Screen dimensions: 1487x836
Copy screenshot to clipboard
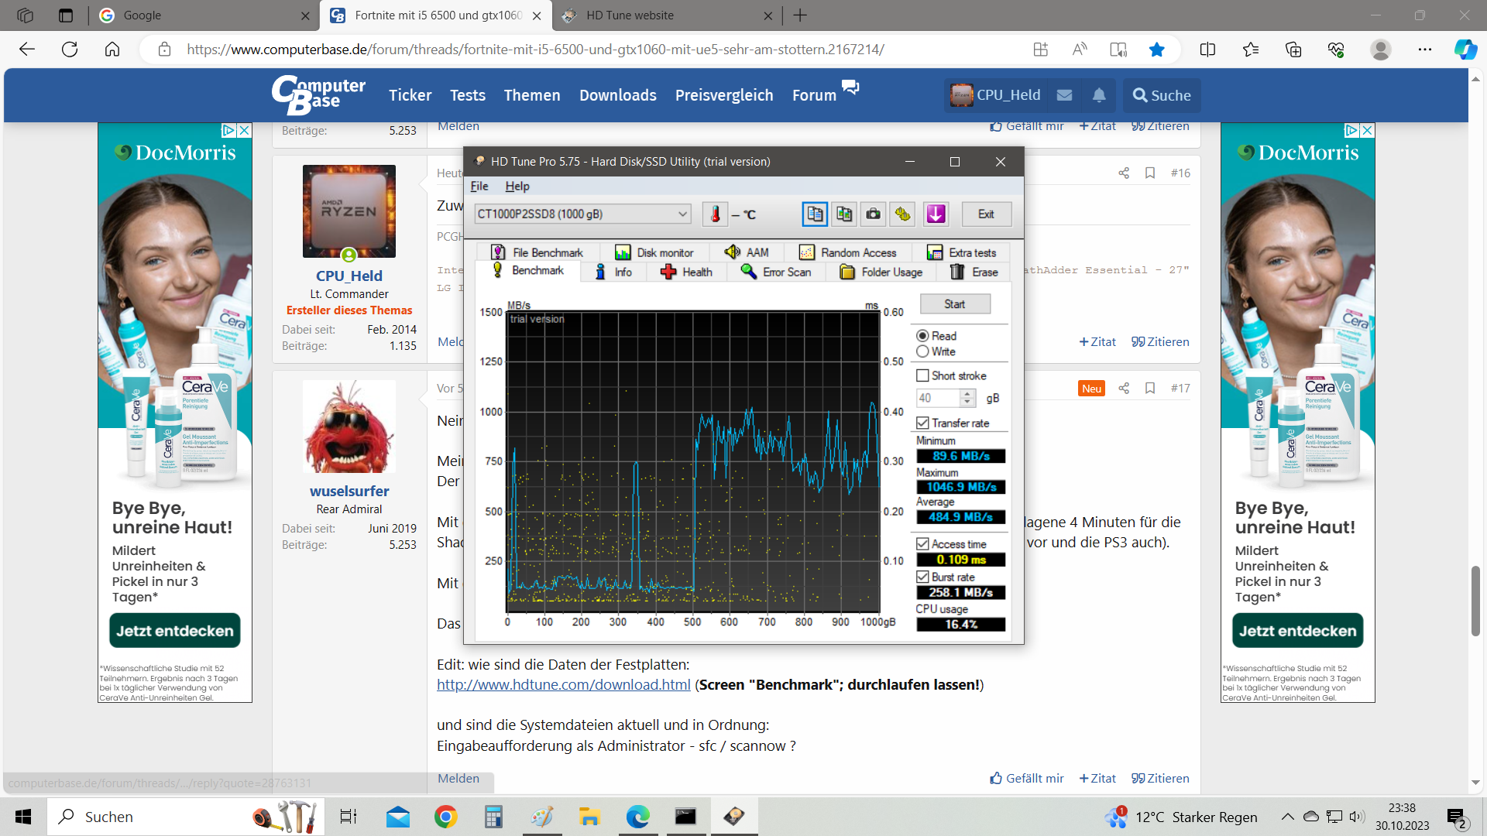coord(843,214)
